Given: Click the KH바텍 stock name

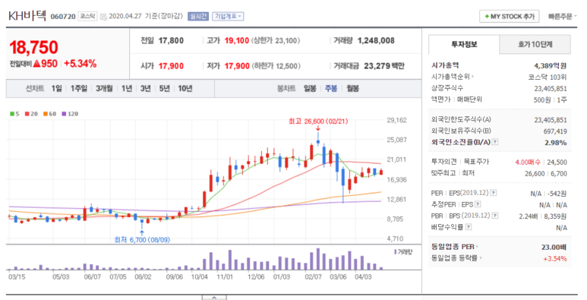Looking at the screenshot, I should 27,16.
